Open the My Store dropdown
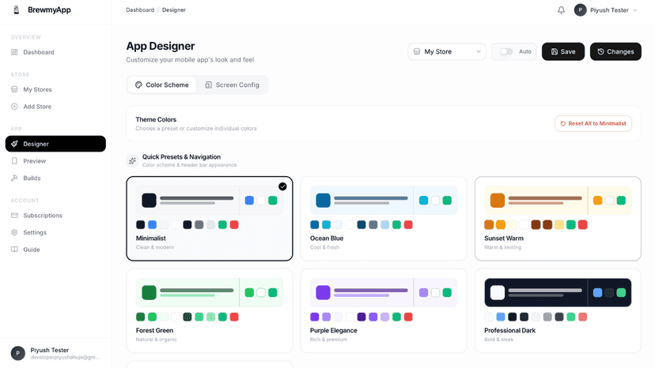 pos(447,52)
